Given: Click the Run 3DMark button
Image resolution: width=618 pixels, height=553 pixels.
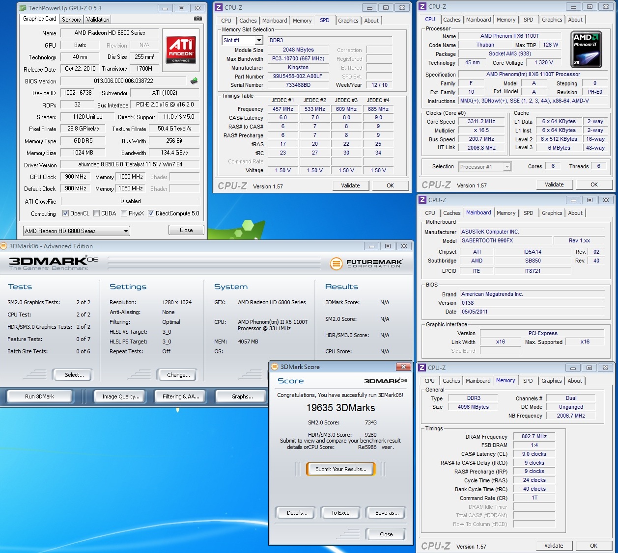Looking at the screenshot, I should point(40,396).
